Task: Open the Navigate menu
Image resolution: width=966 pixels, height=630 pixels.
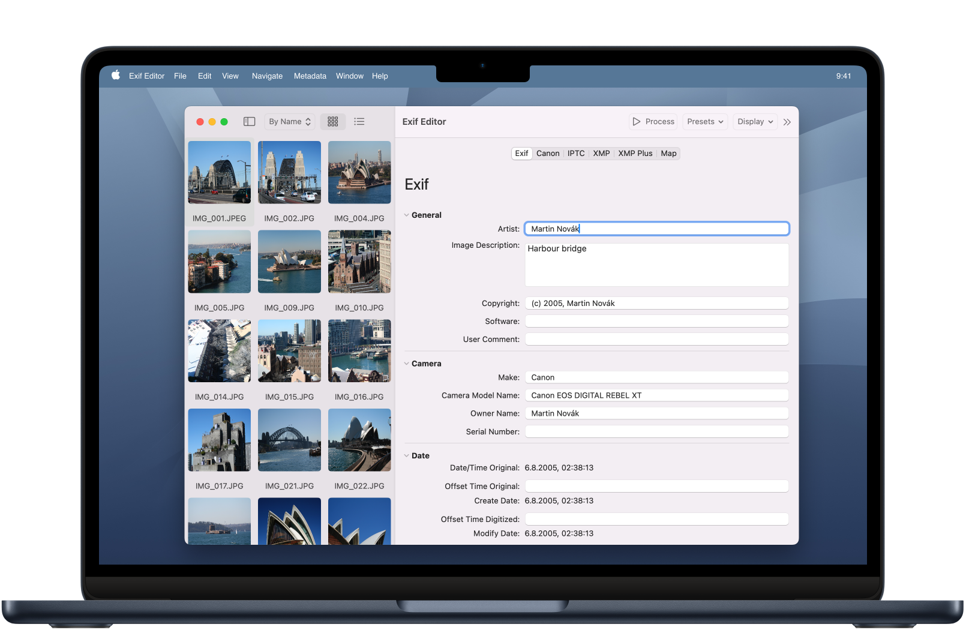Action: [267, 76]
